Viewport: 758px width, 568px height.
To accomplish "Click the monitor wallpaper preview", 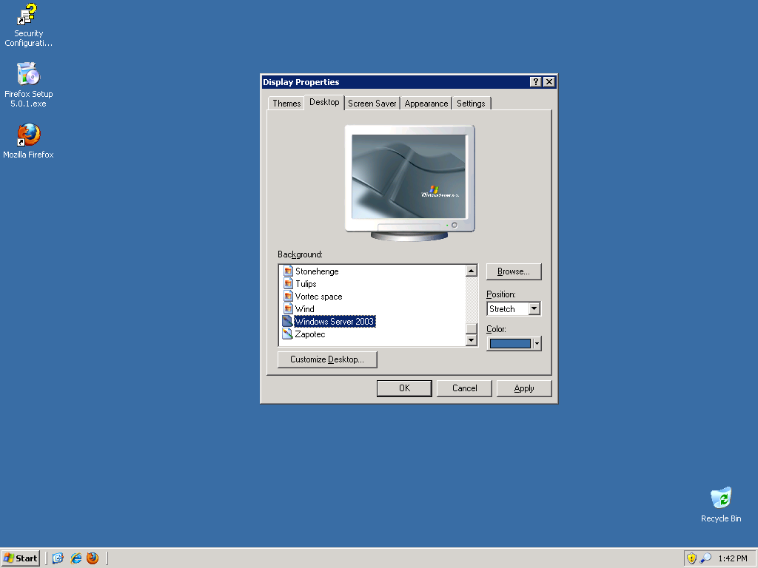I will coord(409,177).
